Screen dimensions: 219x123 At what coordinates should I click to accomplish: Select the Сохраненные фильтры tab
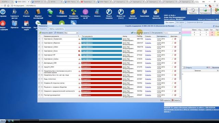[195, 23]
